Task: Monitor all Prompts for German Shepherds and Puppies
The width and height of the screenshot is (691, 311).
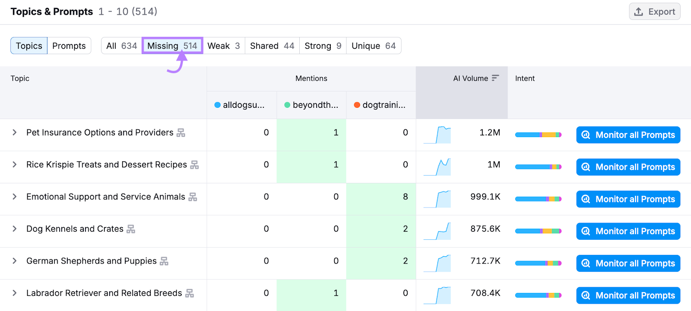Action: coord(628,264)
